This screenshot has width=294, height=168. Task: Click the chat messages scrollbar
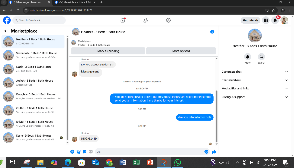(x=217, y=116)
